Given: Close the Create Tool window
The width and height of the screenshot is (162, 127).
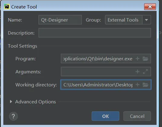Looking at the screenshot, I should (x=150, y=7).
